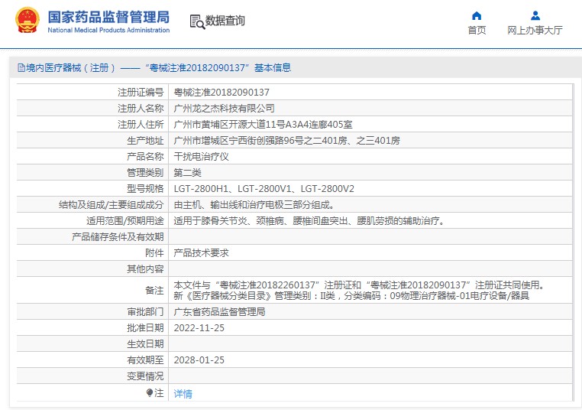
Task: Click the 网上办事大厅 user icon
Action: pos(535,15)
